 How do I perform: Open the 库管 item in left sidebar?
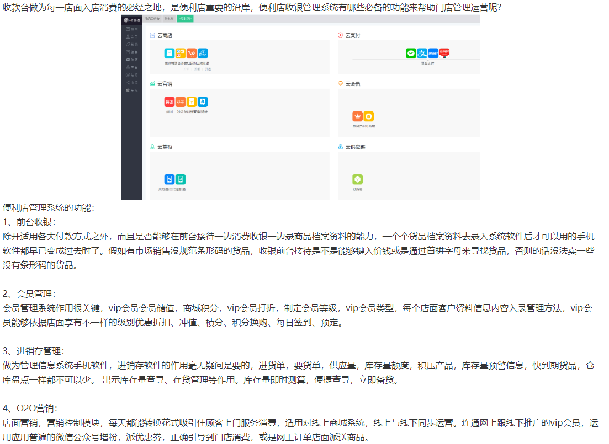[x=131, y=67]
